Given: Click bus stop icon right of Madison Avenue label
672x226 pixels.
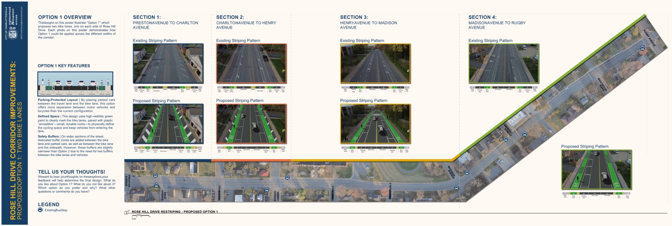Looking at the screenshot, I should click(x=467, y=173).
